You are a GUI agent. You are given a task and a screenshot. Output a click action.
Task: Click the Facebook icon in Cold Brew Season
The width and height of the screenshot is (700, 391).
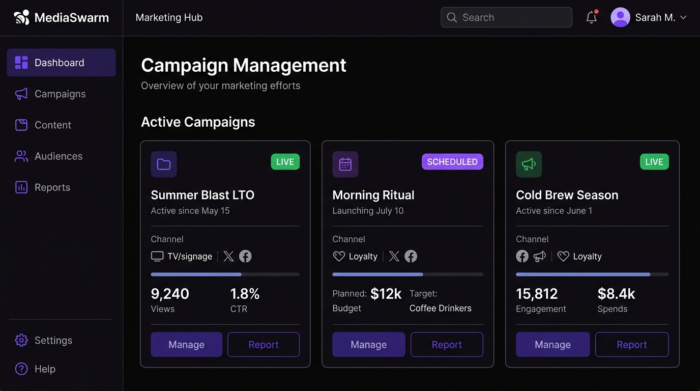[x=522, y=256]
